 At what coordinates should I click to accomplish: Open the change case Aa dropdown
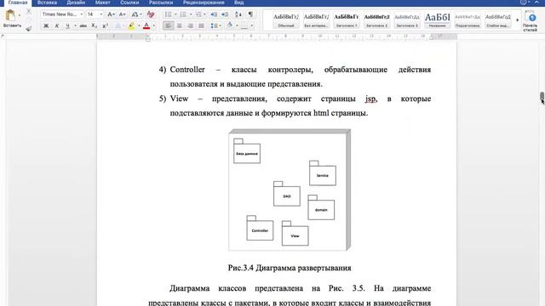tap(136, 14)
